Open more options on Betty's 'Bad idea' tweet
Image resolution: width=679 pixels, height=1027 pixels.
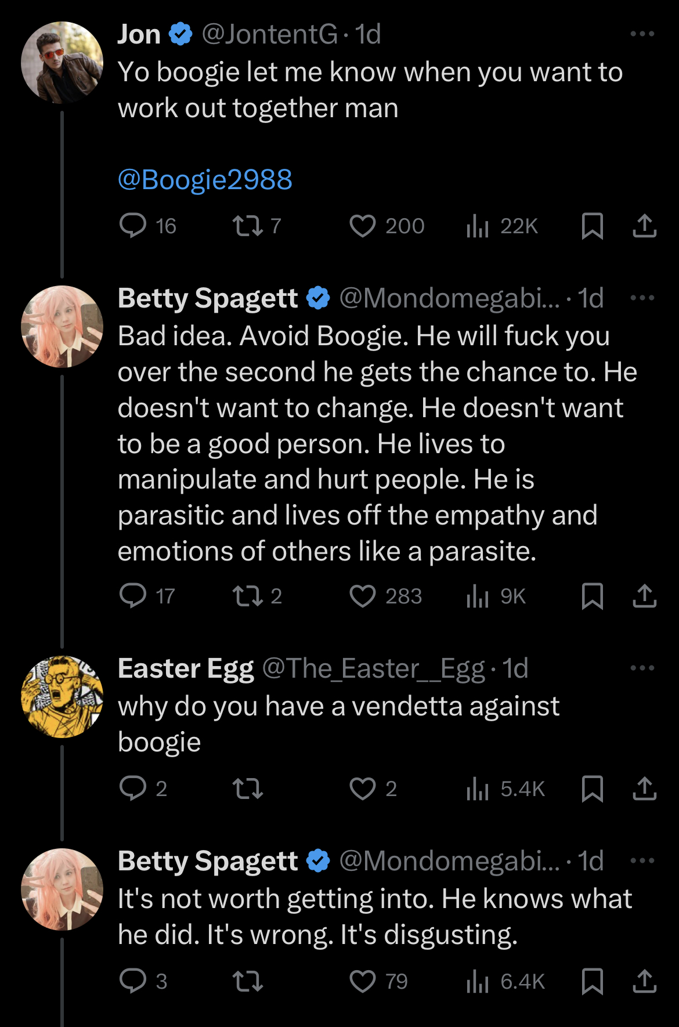pos(642,298)
